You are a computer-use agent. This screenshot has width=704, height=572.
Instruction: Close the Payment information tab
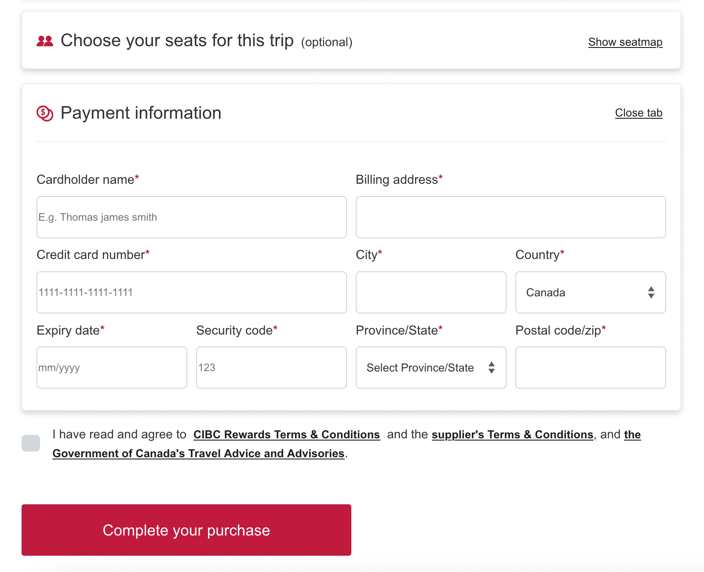coord(638,113)
